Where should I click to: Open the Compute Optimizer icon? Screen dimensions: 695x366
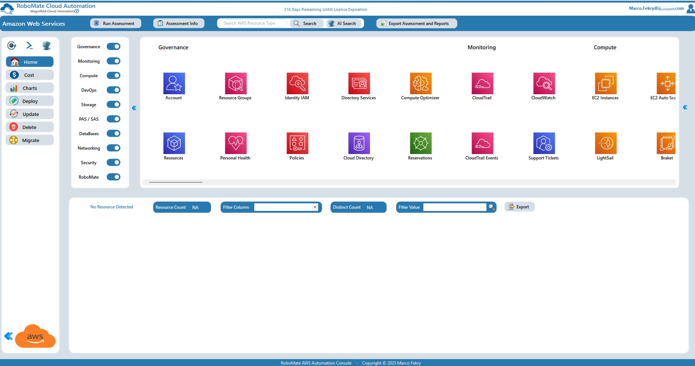tap(421, 83)
